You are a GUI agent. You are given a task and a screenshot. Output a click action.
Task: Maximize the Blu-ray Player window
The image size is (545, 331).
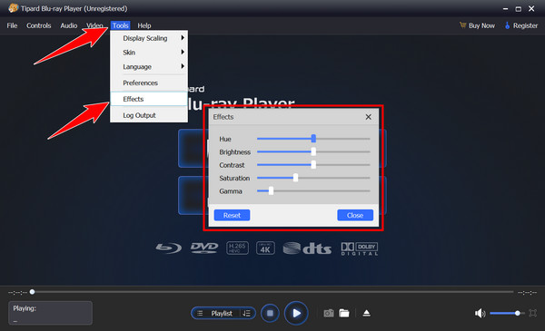point(519,9)
